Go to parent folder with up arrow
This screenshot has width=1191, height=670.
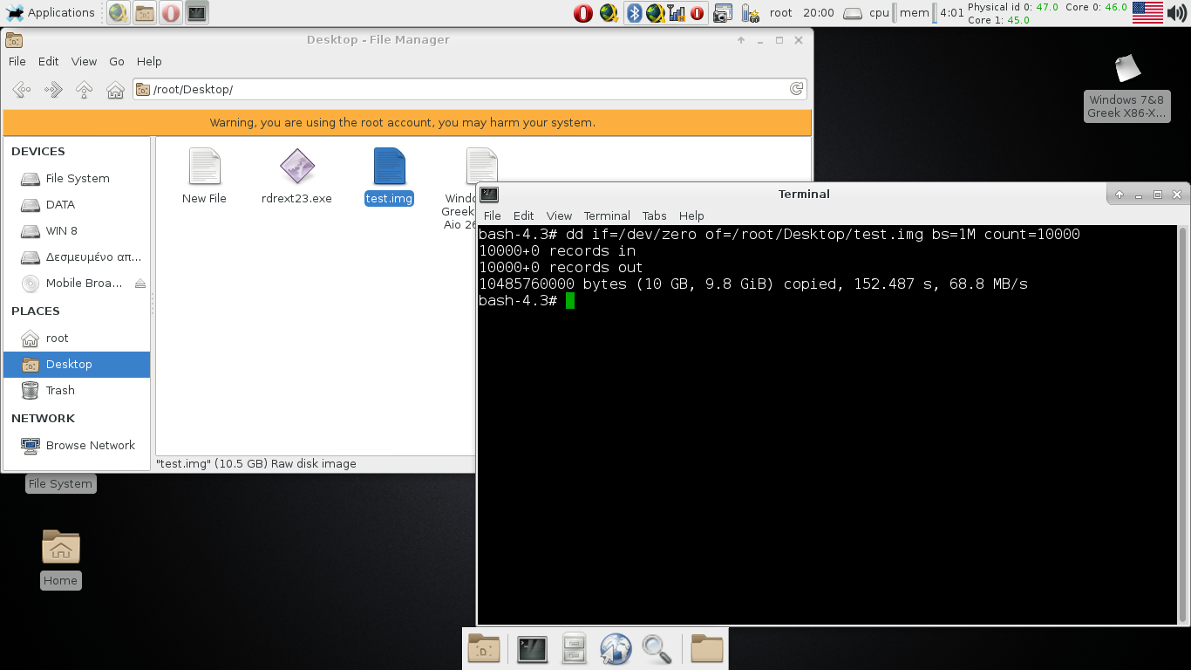(x=84, y=89)
